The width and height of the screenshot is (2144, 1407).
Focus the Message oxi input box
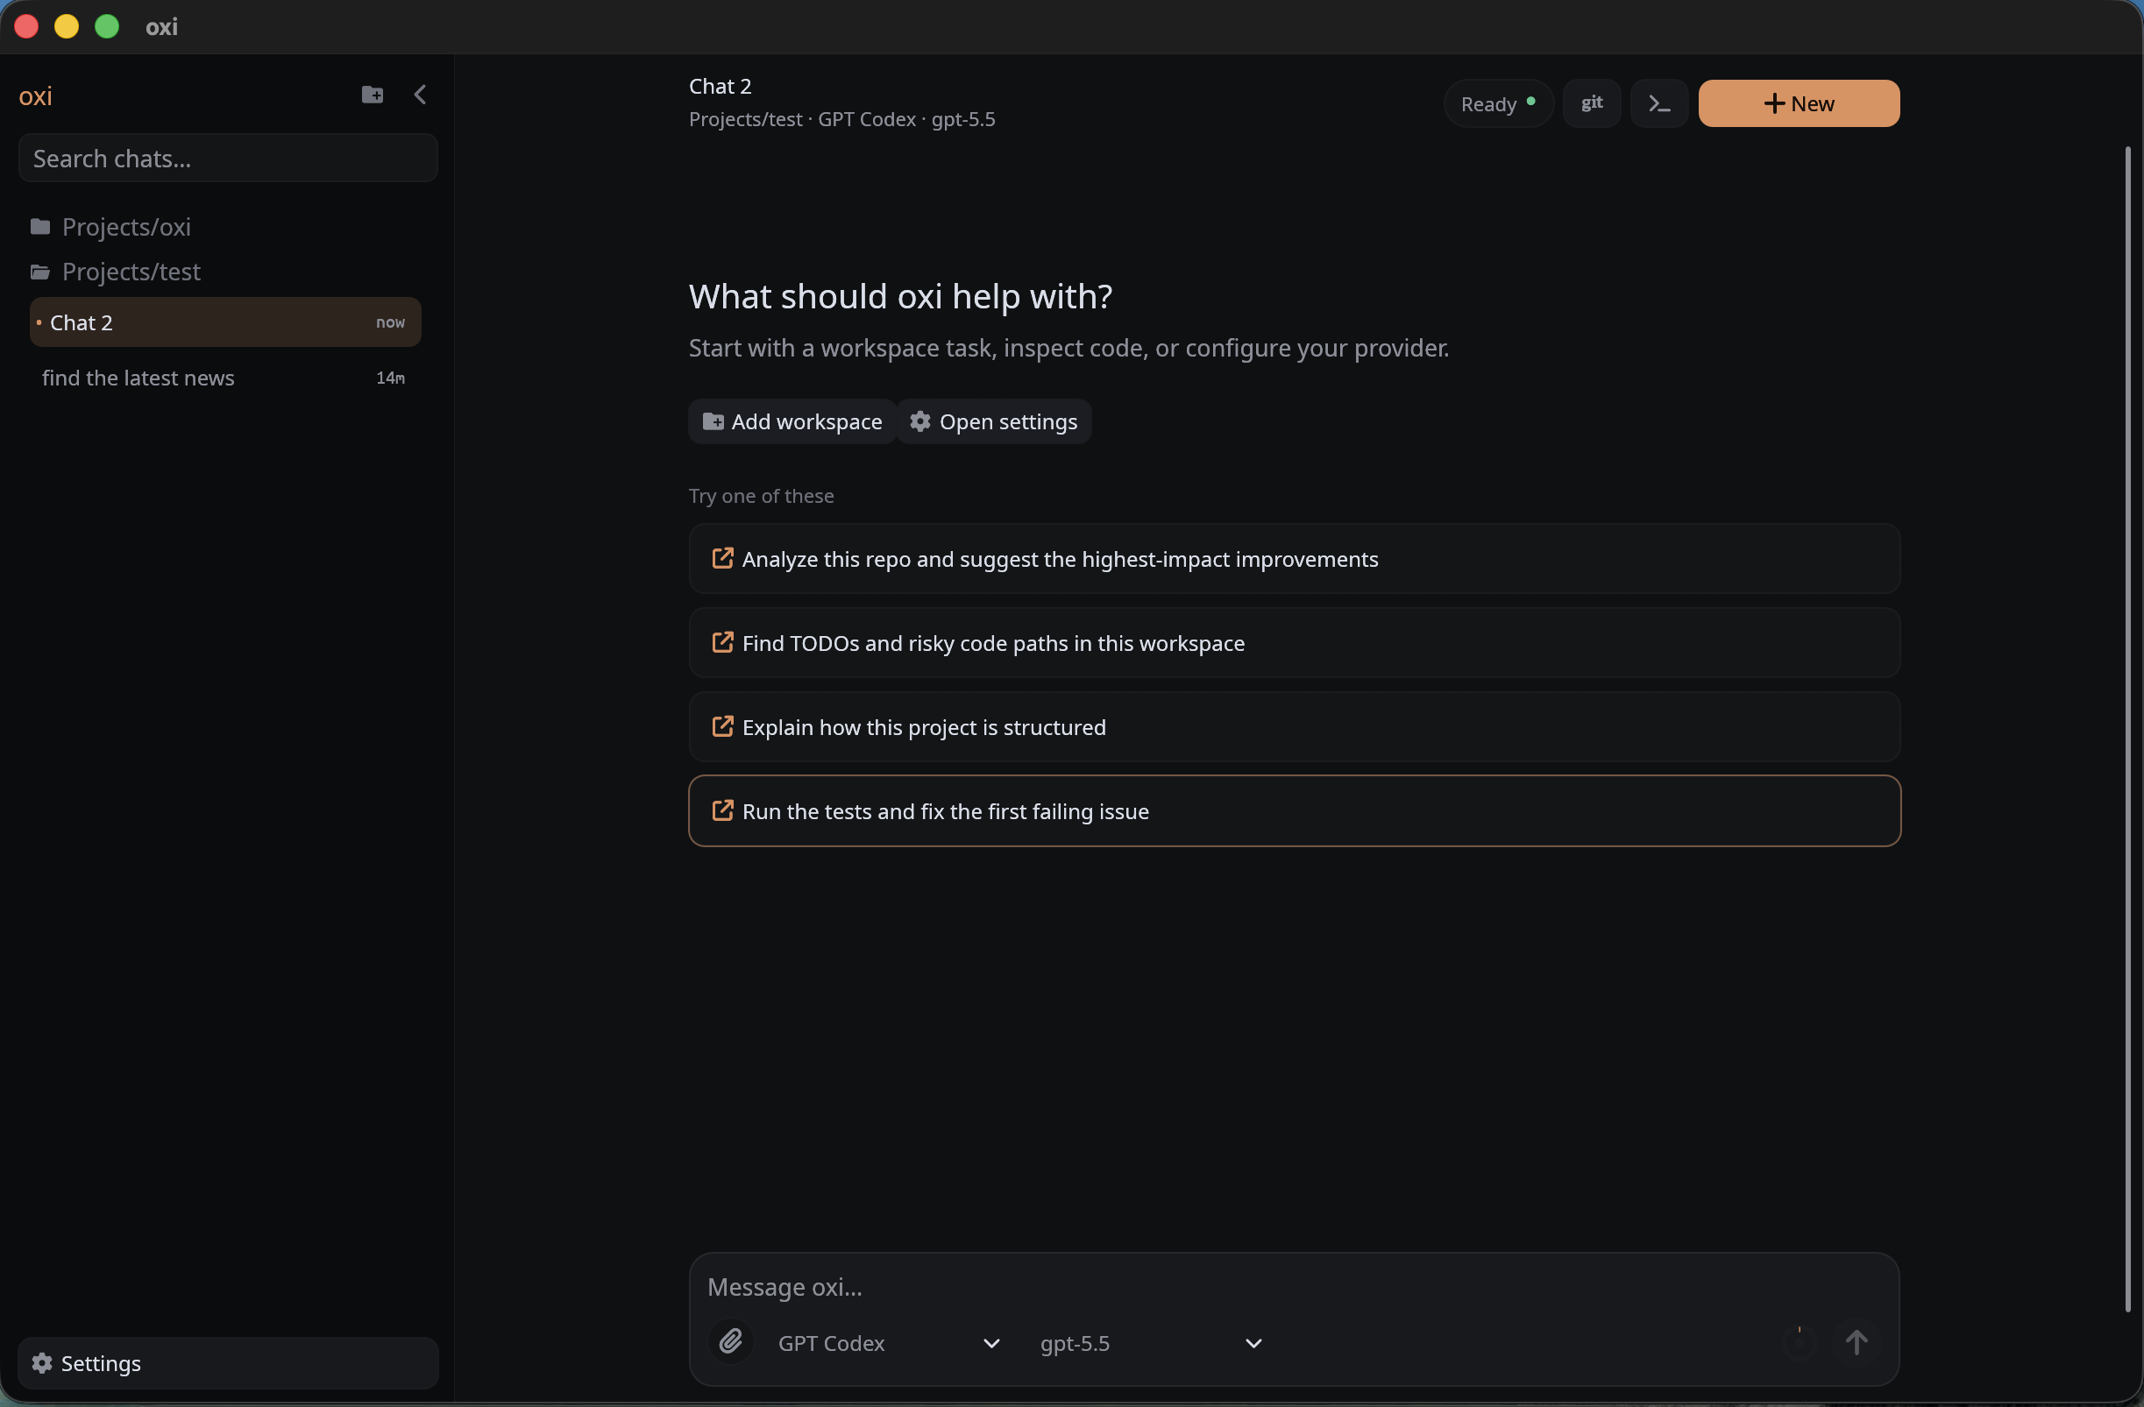[1294, 1286]
